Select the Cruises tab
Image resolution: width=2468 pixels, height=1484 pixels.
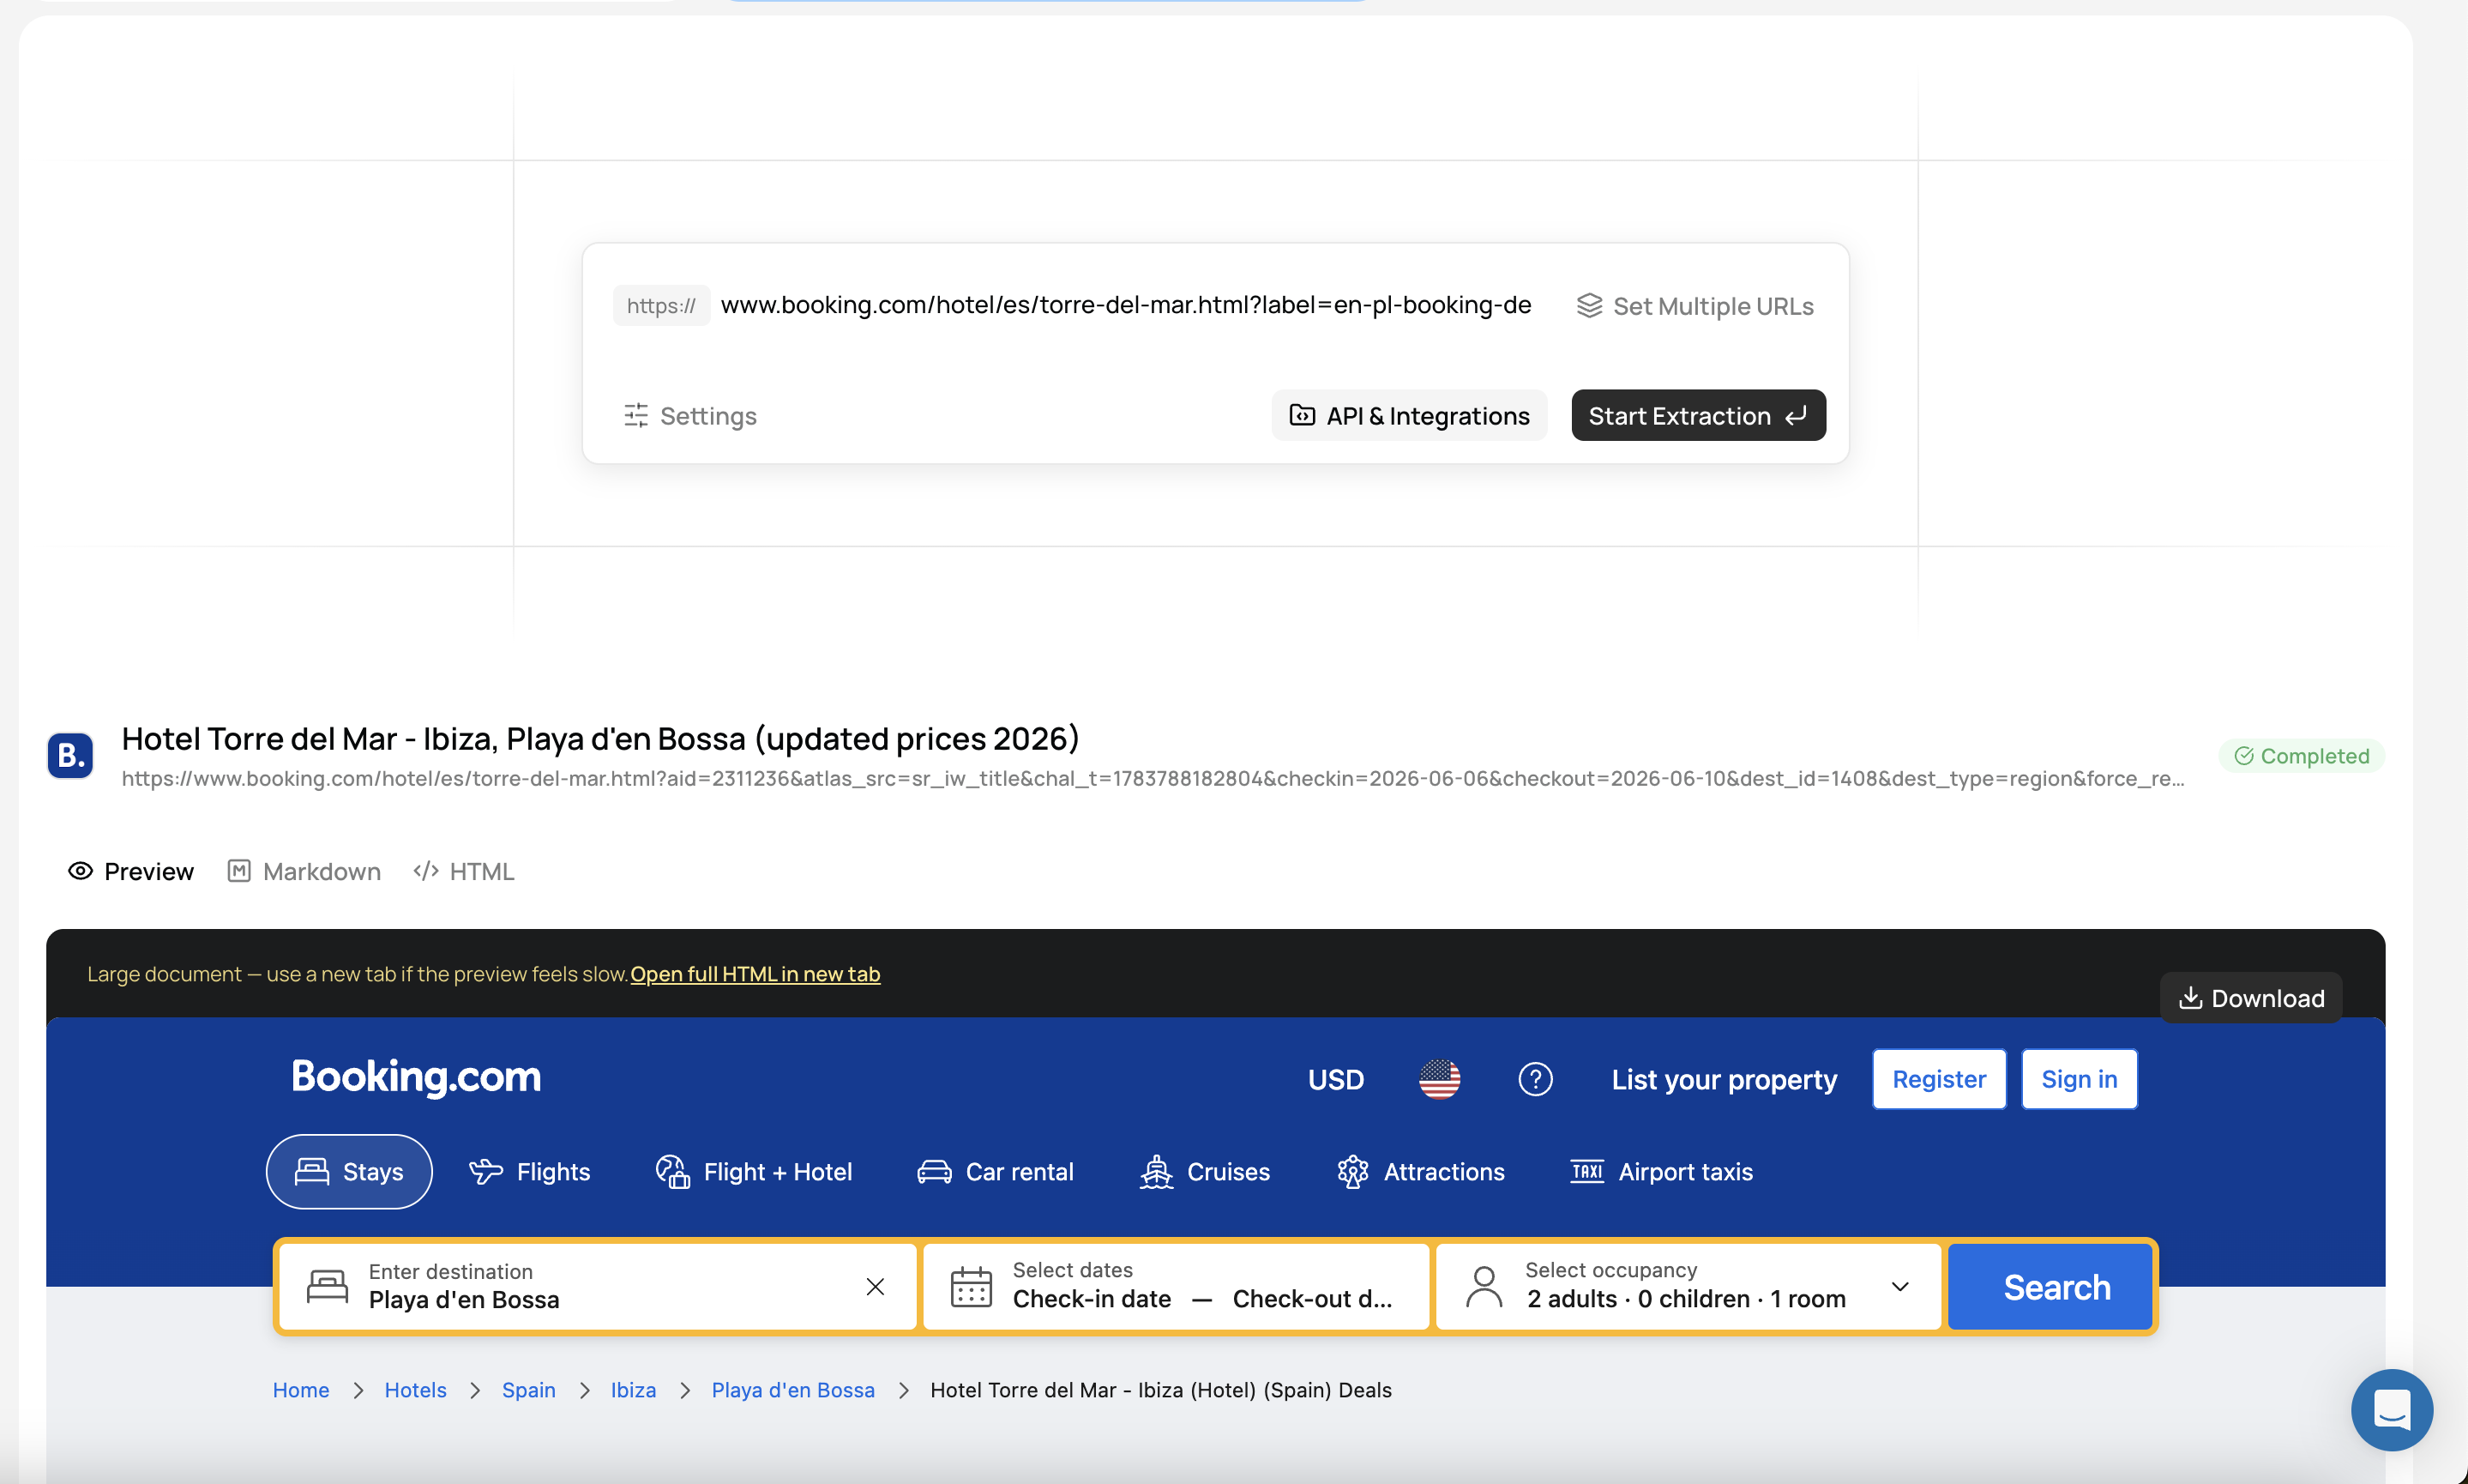click(x=1205, y=1171)
